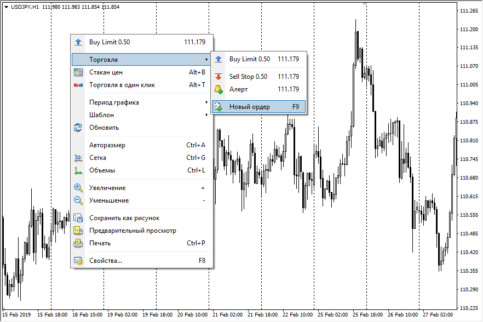Click the Обновить refresh icon
The height and width of the screenshot is (322, 483).
(x=78, y=128)
